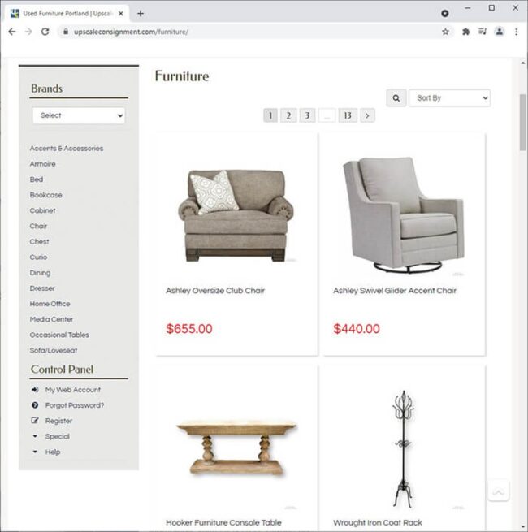The image size is (528, 532).
Task: Click the Register edit pencil icon
Action: [35, 421]
